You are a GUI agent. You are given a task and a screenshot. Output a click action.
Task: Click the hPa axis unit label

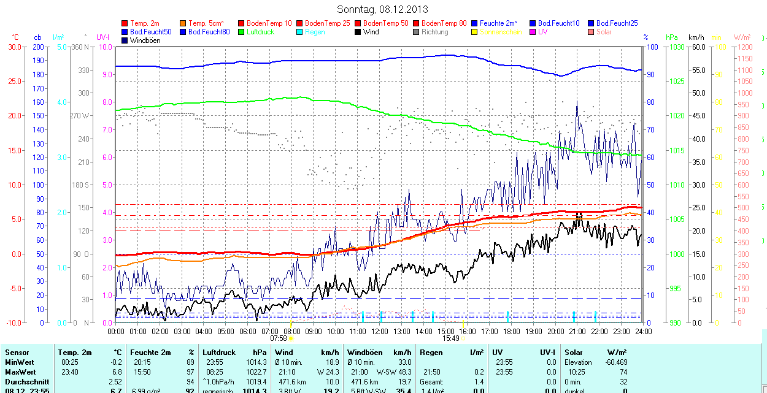[673, 37]
